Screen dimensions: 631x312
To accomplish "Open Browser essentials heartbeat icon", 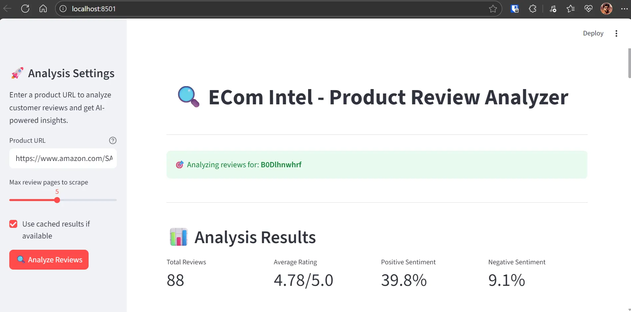I will (x=589, y=9).
